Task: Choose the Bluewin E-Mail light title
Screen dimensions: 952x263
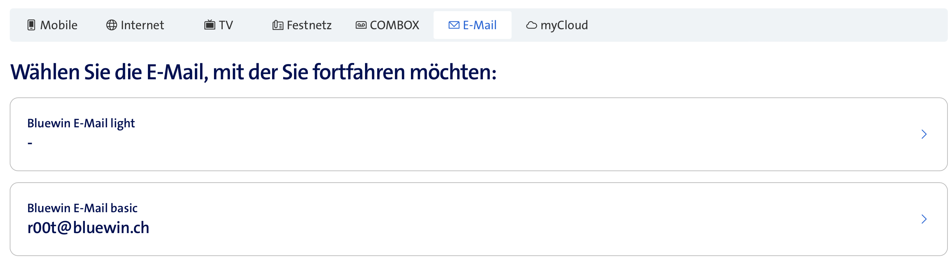Action: tap(81, 123)
